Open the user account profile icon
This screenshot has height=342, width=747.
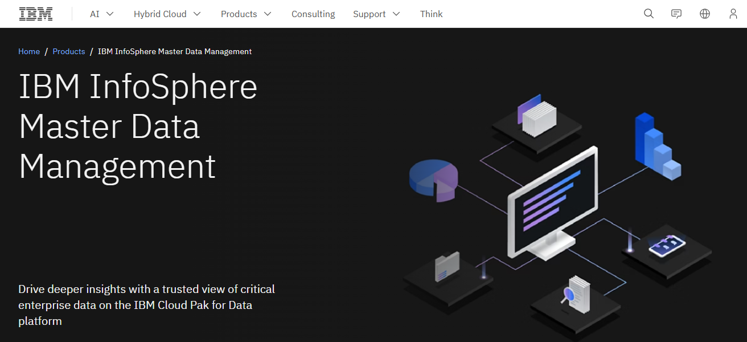coord(733,13)
